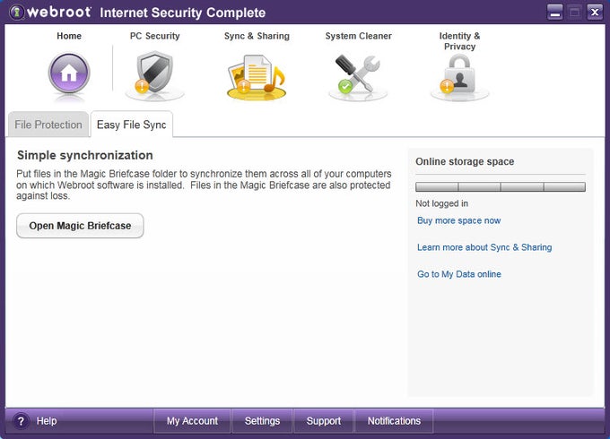Click the System Cleaner label

pos(358,36)
